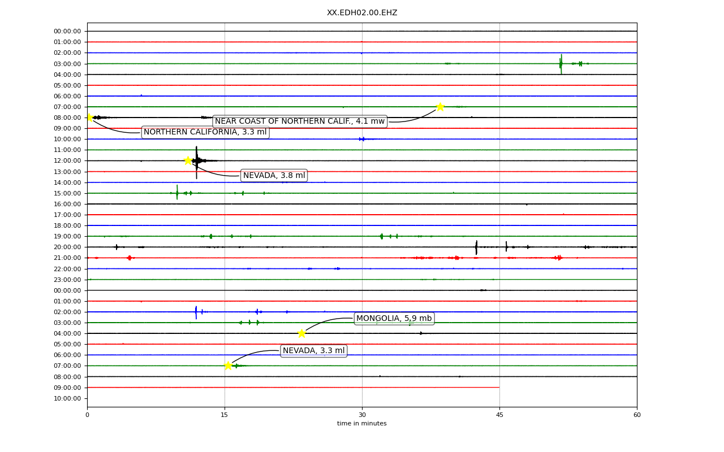Click the yellow star on lower 07:00:00 trace
Viewport: 724px width, 452px height.
pos(228,366)
